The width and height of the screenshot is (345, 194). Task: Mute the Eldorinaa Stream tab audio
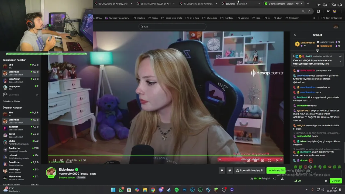[297, 4]
